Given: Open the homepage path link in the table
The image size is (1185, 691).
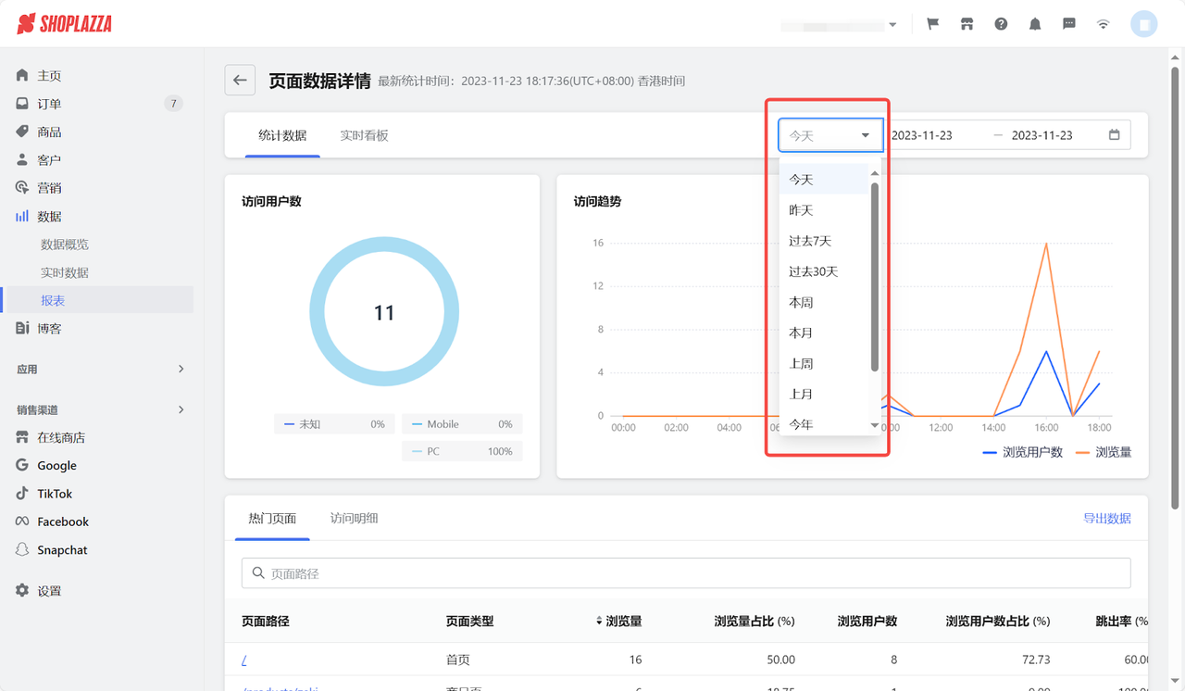Looking at the screenshot, I should click(243, 660).
